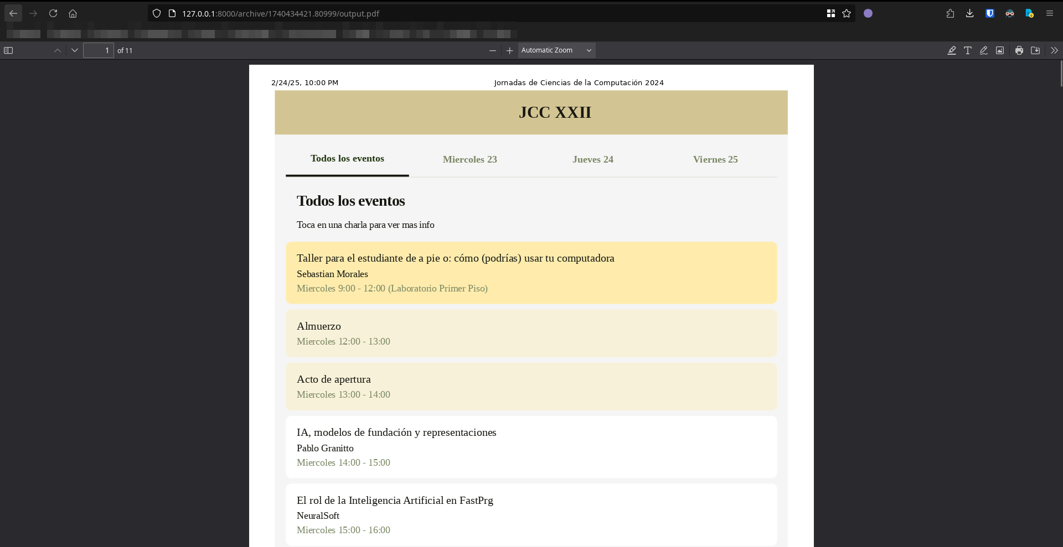Go to next PDF page
Viewport: 1063px width, 547px height.
pos(75,50)
